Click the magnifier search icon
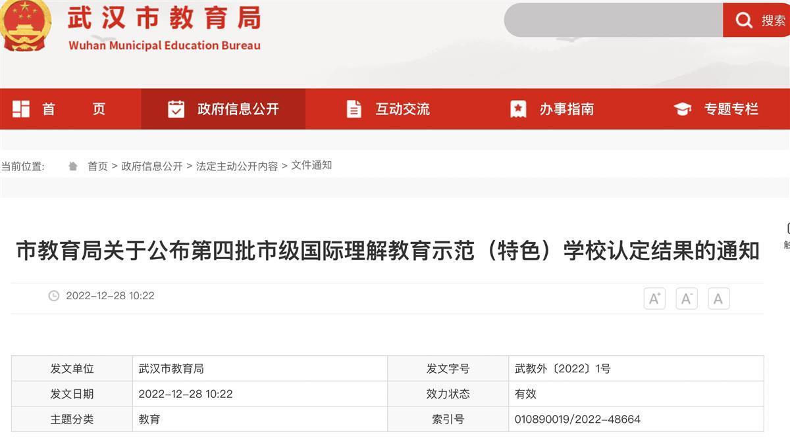The width and height of the screenshot is (790, 440). 744,20
